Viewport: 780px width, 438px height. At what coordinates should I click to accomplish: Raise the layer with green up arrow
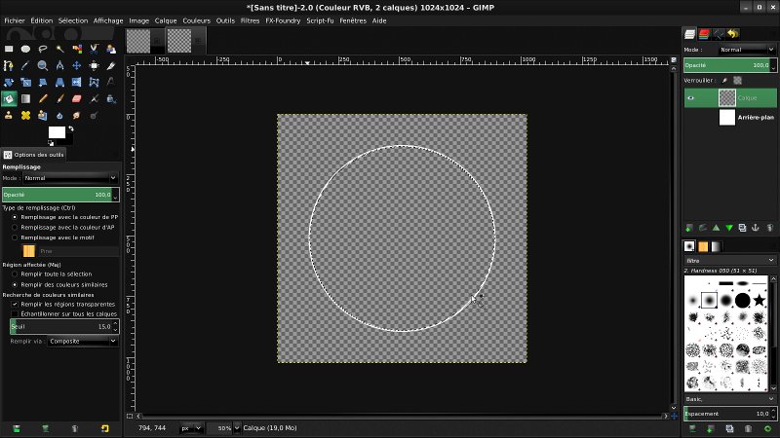(x=716, y=228)
